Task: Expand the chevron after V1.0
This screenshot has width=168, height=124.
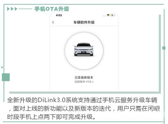Action: tap(93, 82)
